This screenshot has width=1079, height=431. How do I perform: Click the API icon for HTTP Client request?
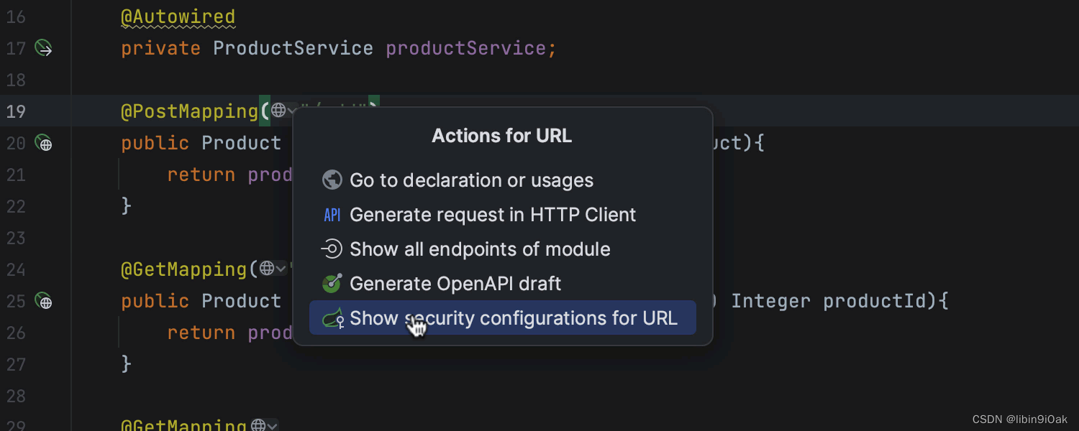click(x=332, y=215)
